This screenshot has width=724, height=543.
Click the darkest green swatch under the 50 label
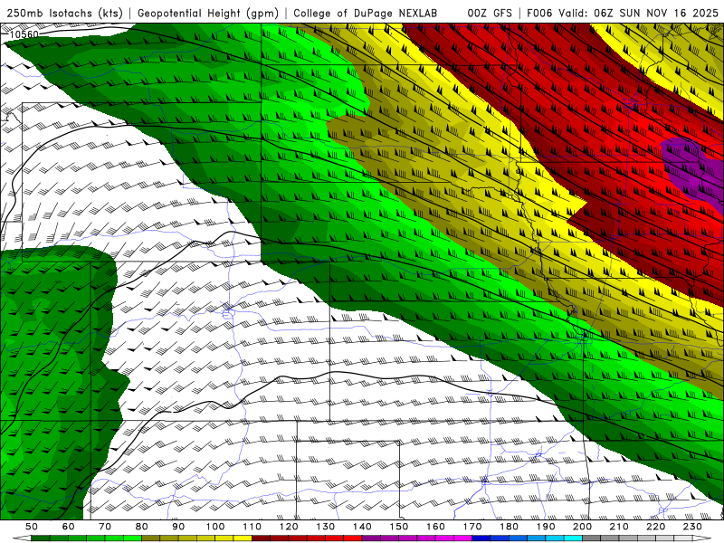tap(40, 538)
